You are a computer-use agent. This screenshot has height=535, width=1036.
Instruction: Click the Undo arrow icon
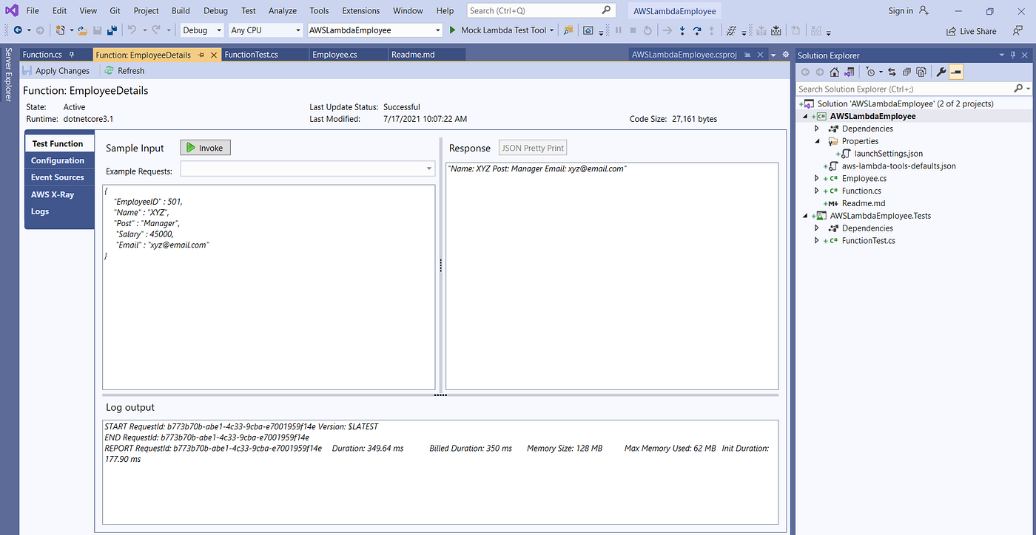pos(132,30)
